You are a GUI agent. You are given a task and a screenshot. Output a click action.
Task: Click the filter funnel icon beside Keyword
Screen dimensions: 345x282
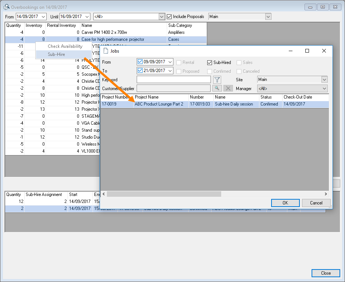[218, 80]
